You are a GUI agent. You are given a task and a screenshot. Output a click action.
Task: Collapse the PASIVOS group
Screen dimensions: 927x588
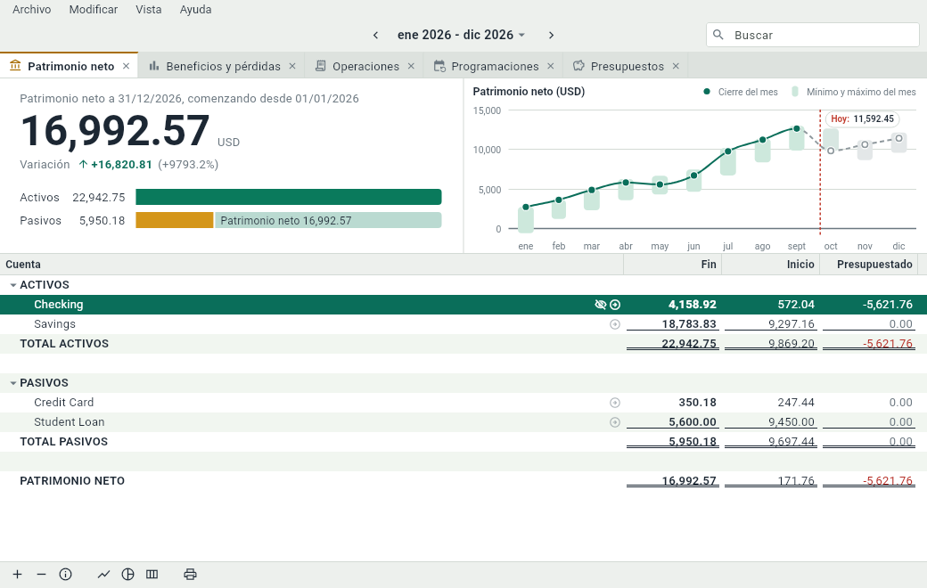tap(13, 383)
